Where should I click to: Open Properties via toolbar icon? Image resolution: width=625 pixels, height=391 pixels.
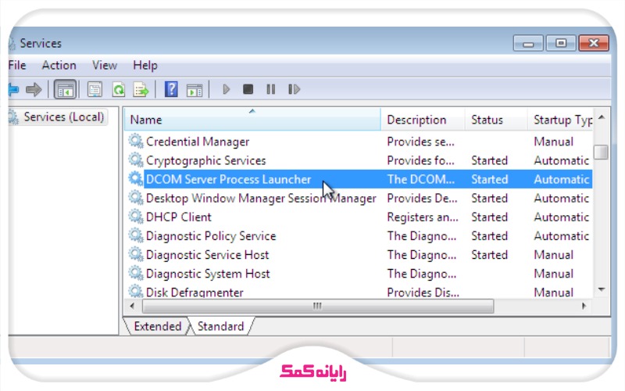[95, 90]
